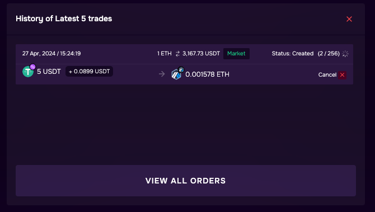Click the small network badge on the Arbitrum icon
This screenshot has width=375, height=212.
click(x=181, y=70)
